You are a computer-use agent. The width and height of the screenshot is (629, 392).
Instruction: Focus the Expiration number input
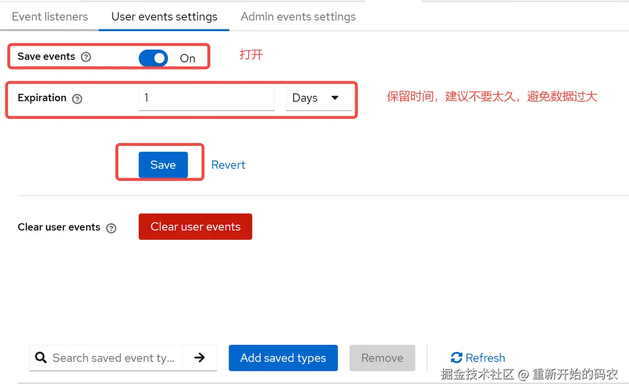206,98
